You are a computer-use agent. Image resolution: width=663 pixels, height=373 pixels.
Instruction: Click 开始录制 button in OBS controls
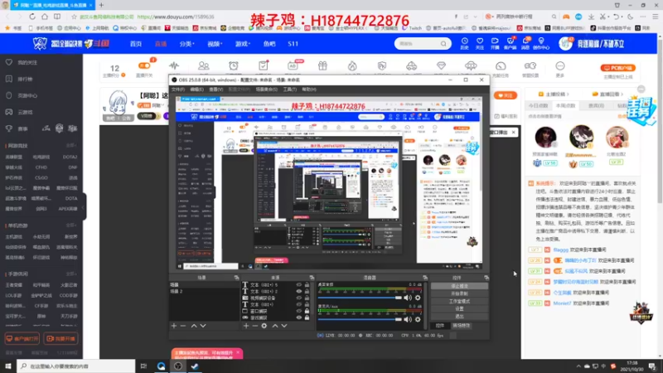[x=459, y=293]
